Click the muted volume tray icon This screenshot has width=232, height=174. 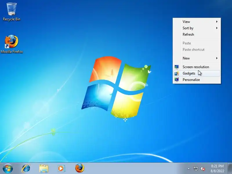click(x=203, y=168)
